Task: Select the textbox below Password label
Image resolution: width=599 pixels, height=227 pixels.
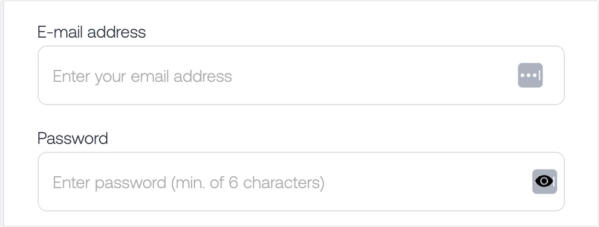Action: coord(301,182)
